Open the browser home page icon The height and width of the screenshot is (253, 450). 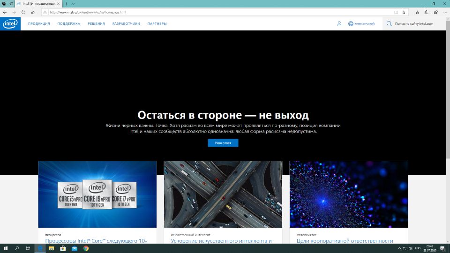[x=33, y=12]
